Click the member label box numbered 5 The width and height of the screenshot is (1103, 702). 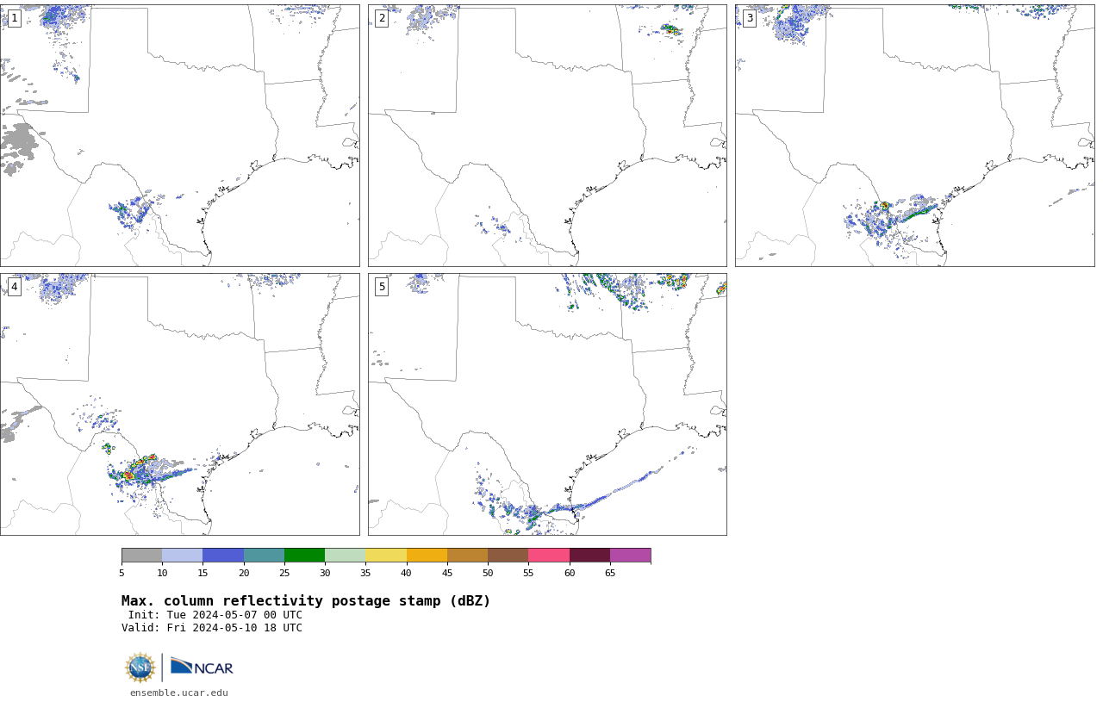382,287
